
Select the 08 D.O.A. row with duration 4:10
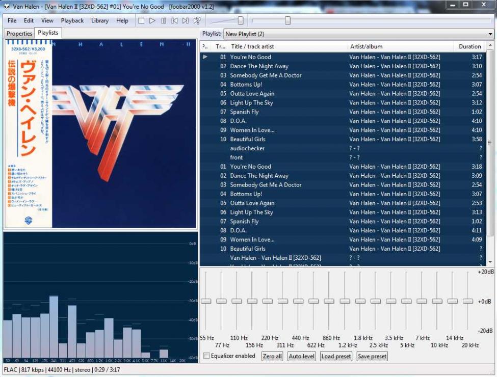[343, 121]
